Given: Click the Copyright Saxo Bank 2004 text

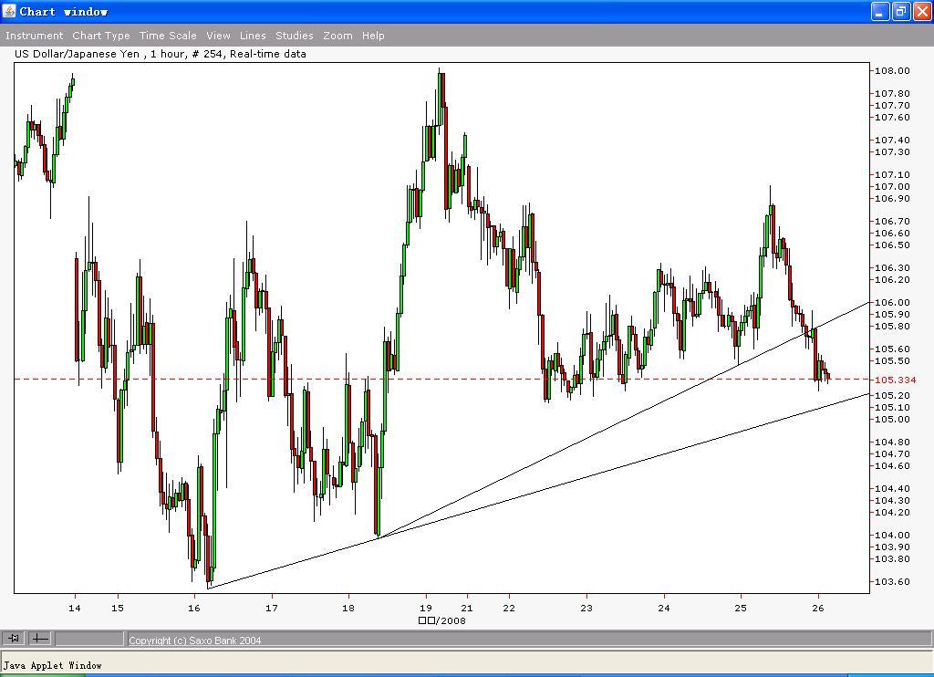Looking at the screenshot, I should [195, 641].
